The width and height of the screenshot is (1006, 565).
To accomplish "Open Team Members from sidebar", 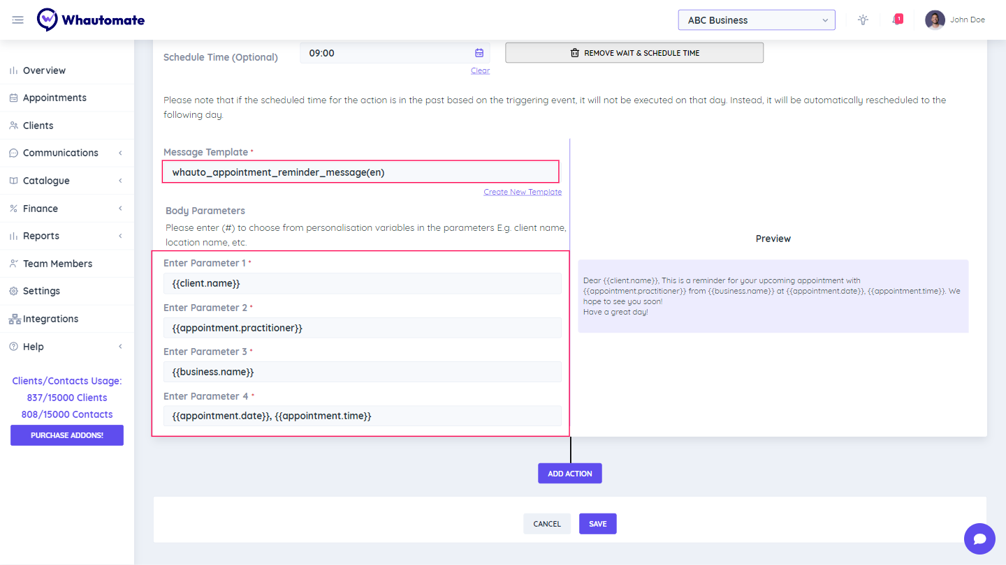I will pyautogui.click(x=57, y=264).
